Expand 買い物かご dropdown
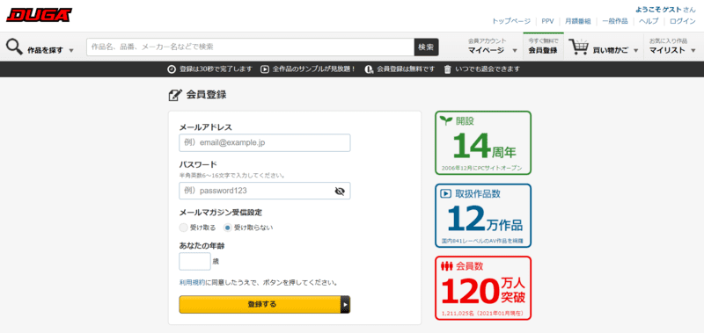The width and height of the screenshot is (704, 333). 635,51
